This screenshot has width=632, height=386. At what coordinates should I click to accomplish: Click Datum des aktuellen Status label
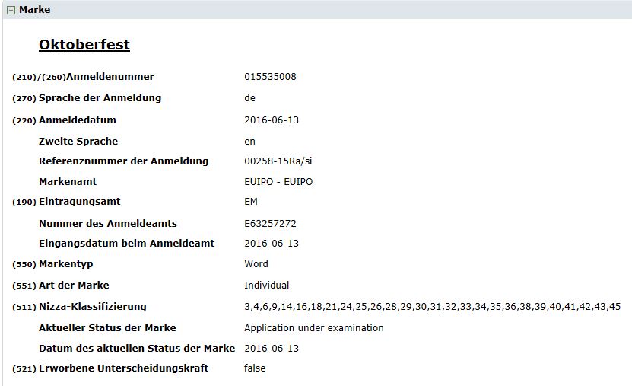coord(137,349)
